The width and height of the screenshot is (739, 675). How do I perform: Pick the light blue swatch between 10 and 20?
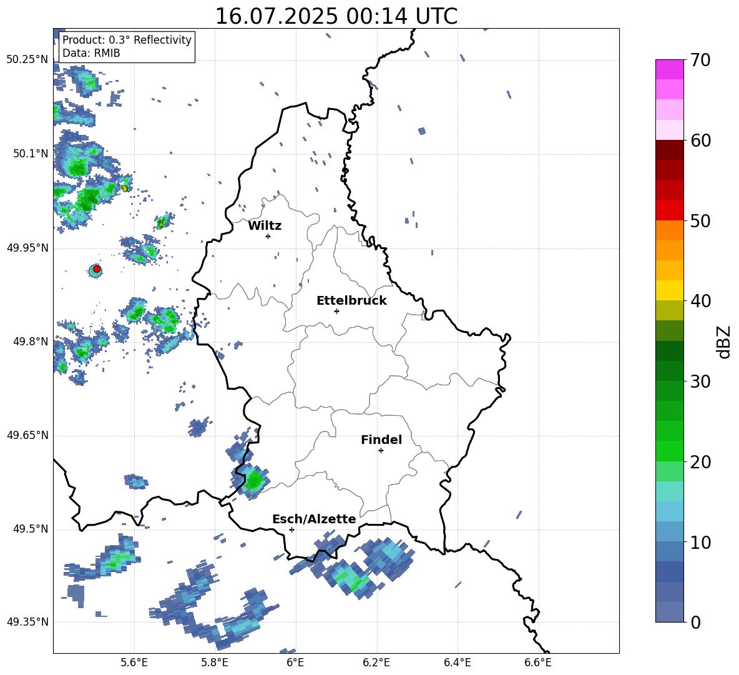point(669,511)
